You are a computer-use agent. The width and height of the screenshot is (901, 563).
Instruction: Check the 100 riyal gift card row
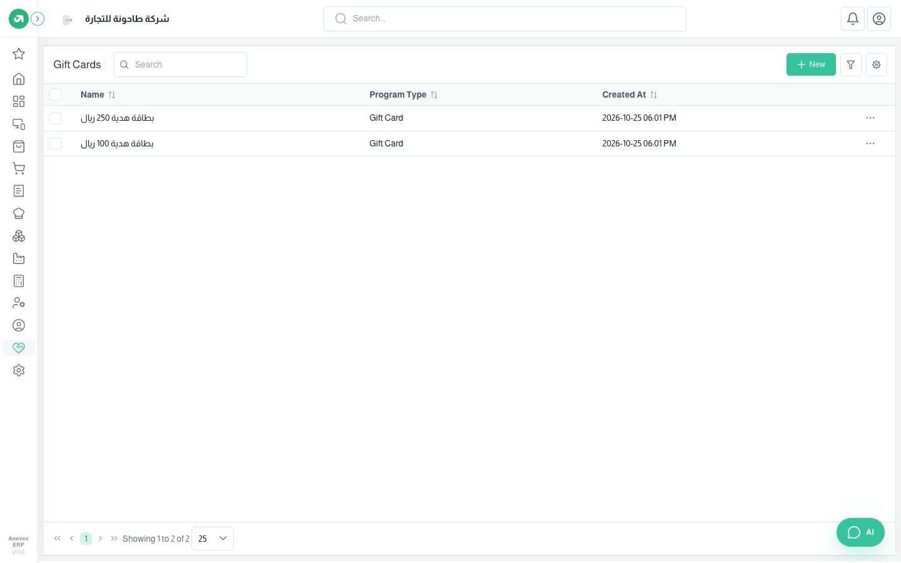(56, 144)
